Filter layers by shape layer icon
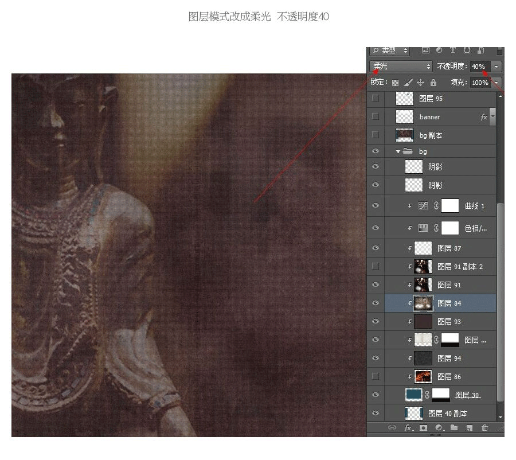 click(467, 50)
